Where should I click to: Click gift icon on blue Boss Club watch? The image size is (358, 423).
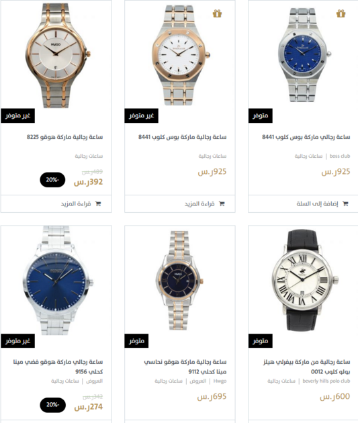[341, 13]
